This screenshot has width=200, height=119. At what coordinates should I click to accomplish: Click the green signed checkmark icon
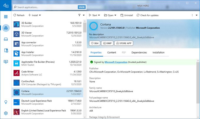pyautogui.click(x=91, y=62)
